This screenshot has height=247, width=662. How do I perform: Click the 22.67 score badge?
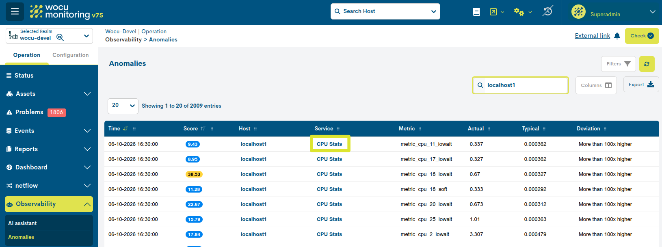click(194, 204)
